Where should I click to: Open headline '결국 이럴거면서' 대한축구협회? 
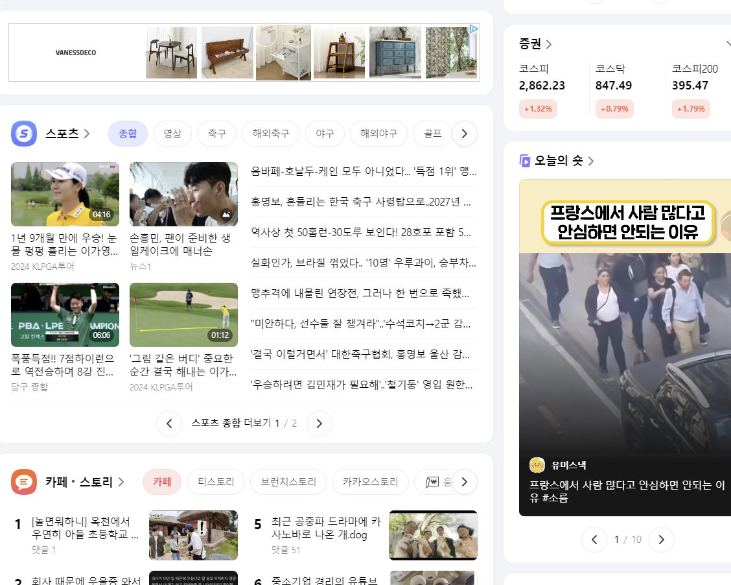point(360,354)
